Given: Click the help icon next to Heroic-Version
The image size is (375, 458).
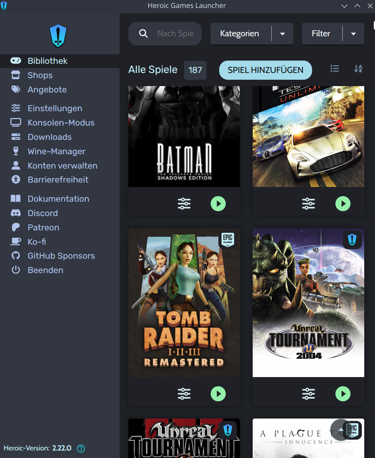Looking at the screenshot, I should pos(81,448).
